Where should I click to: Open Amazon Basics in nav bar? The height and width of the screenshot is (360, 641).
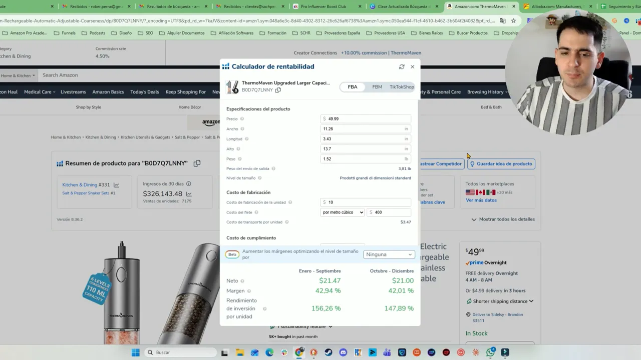click(x=108, y=92)
